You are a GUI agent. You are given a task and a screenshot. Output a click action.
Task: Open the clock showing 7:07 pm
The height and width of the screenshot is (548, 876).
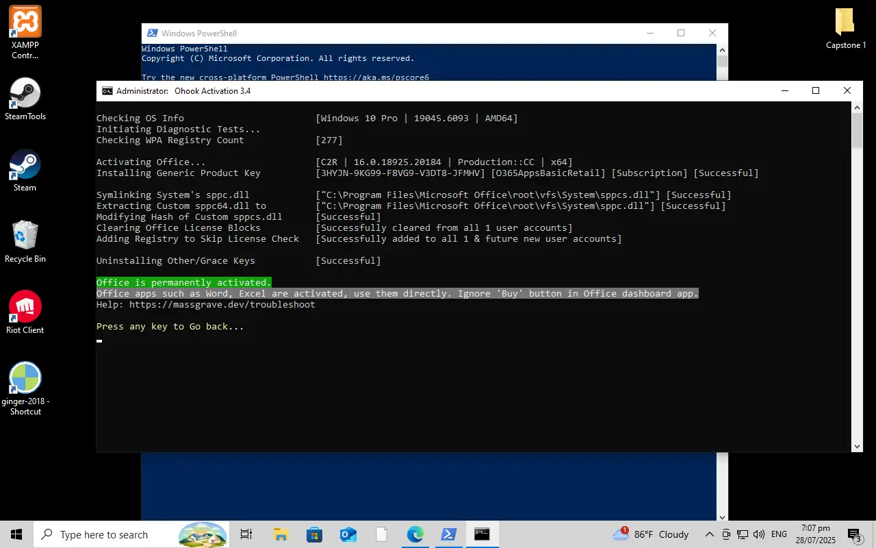(815, 534)
